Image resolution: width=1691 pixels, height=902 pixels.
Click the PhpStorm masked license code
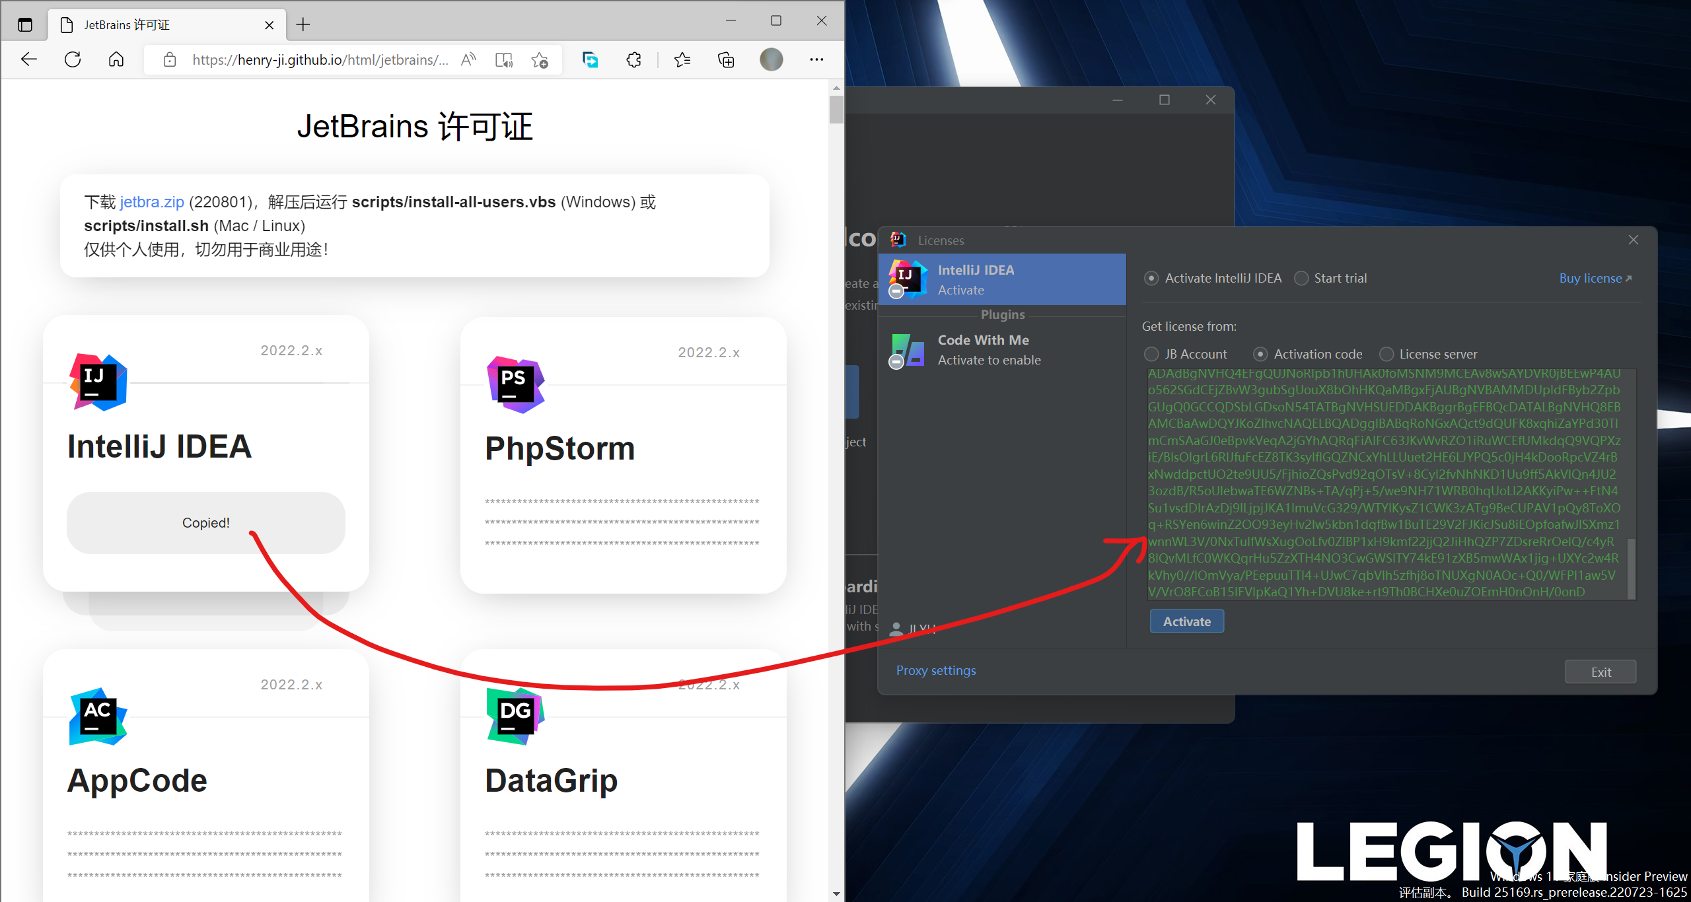(x=622, y=523)
